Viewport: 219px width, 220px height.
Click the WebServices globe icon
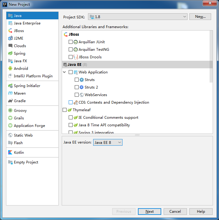click(x=82, y=95)
